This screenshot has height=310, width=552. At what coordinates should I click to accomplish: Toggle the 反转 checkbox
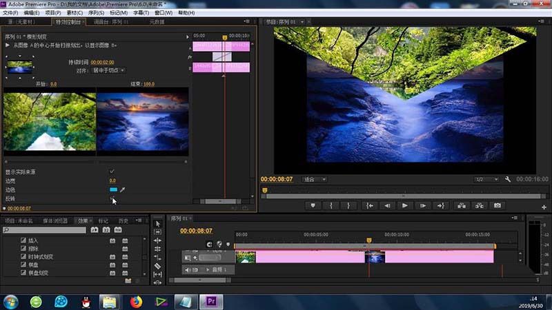pos(112,198)
